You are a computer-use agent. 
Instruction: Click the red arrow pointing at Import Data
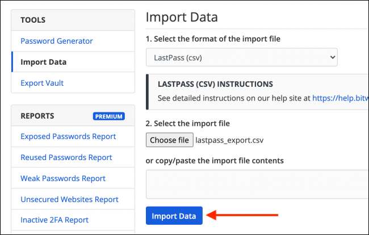pos(242,215)
